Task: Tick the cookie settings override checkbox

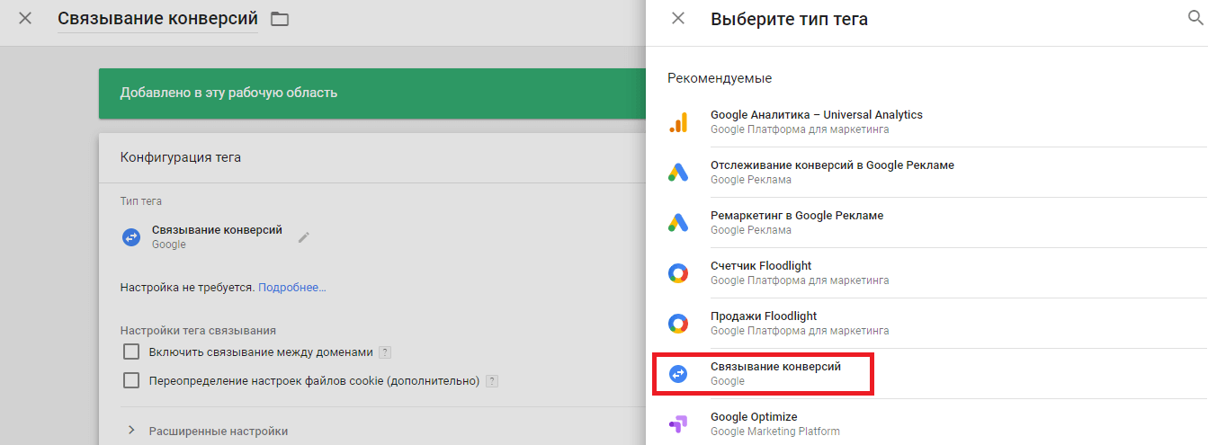Action: click(131, 380)
